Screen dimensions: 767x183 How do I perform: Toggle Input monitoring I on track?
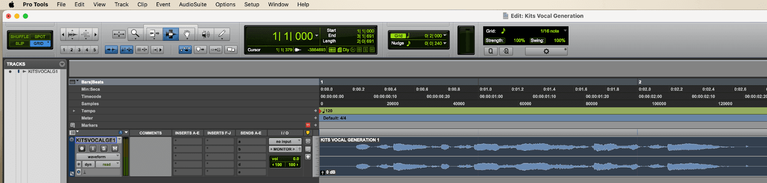tap(93, 149)
